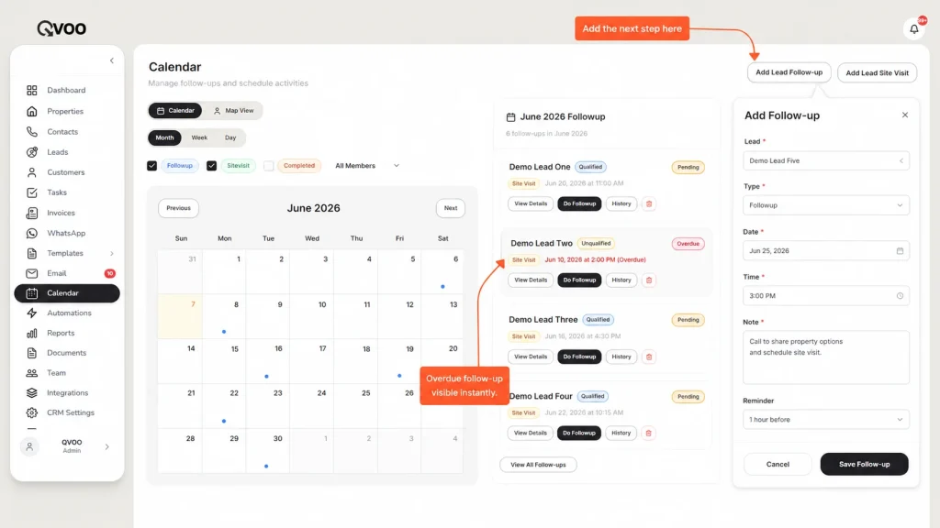Click the Contacts phone icon

(32, 132)
